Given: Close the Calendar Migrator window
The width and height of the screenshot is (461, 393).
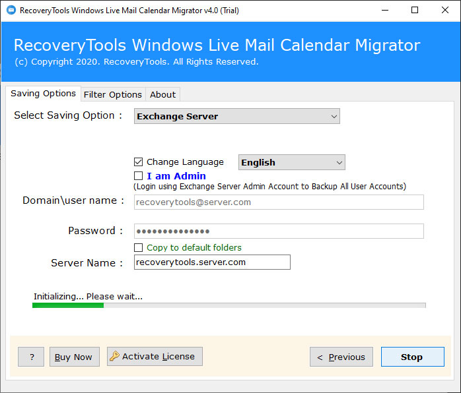Looking at the screenshot, I should click(x=445, y=11).
